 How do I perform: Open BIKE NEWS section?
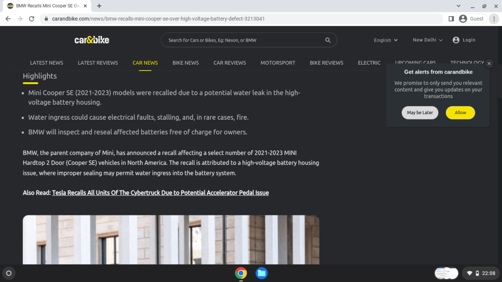point(185,63)
